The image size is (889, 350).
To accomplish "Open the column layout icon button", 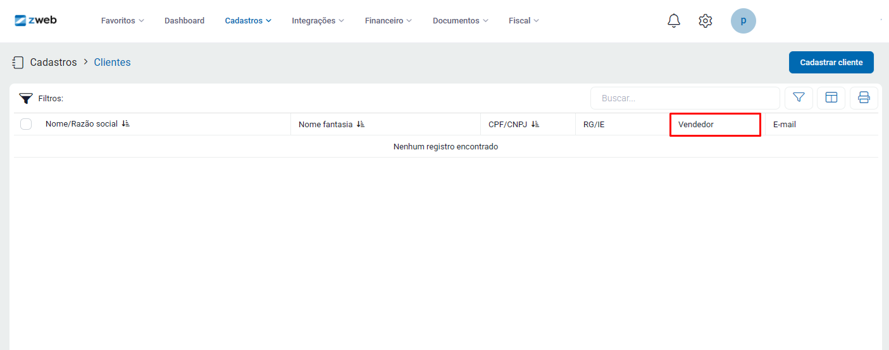I will tap(831, 97).
